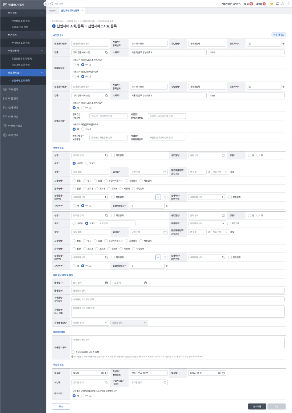
Task: Open the notifications bell icon
Action: [x=277, y=4]
